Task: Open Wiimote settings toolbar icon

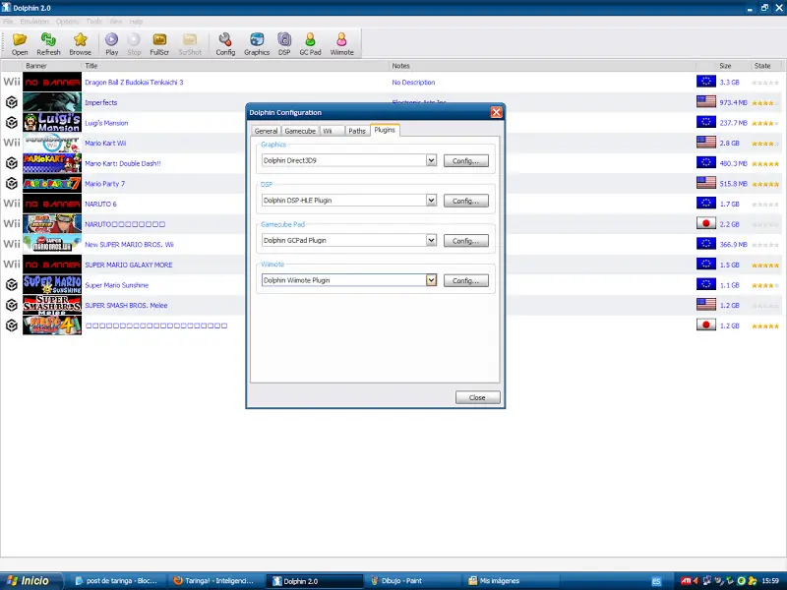Action: click(x=341, y=43)
